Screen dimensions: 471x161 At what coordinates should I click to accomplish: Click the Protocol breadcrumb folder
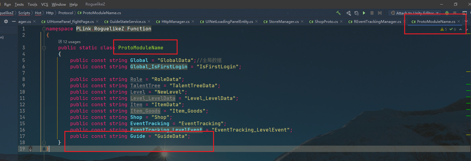66,13
